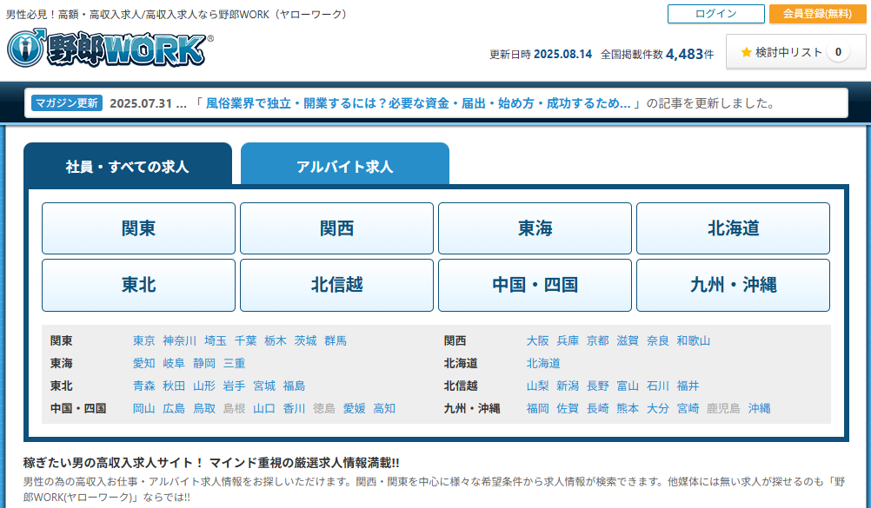Open 石川 prefecture link
871x508 pixels.
pyautogui.click(x=658, y=386)
